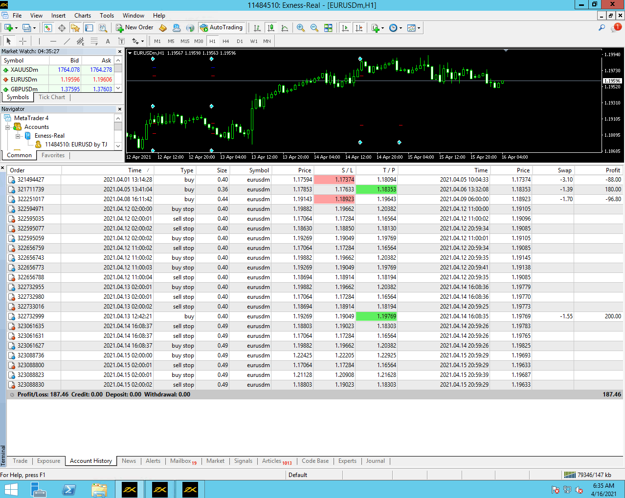Toggle the AutoTrading button
Screen dimensions: 625x498
pos(221,28)
